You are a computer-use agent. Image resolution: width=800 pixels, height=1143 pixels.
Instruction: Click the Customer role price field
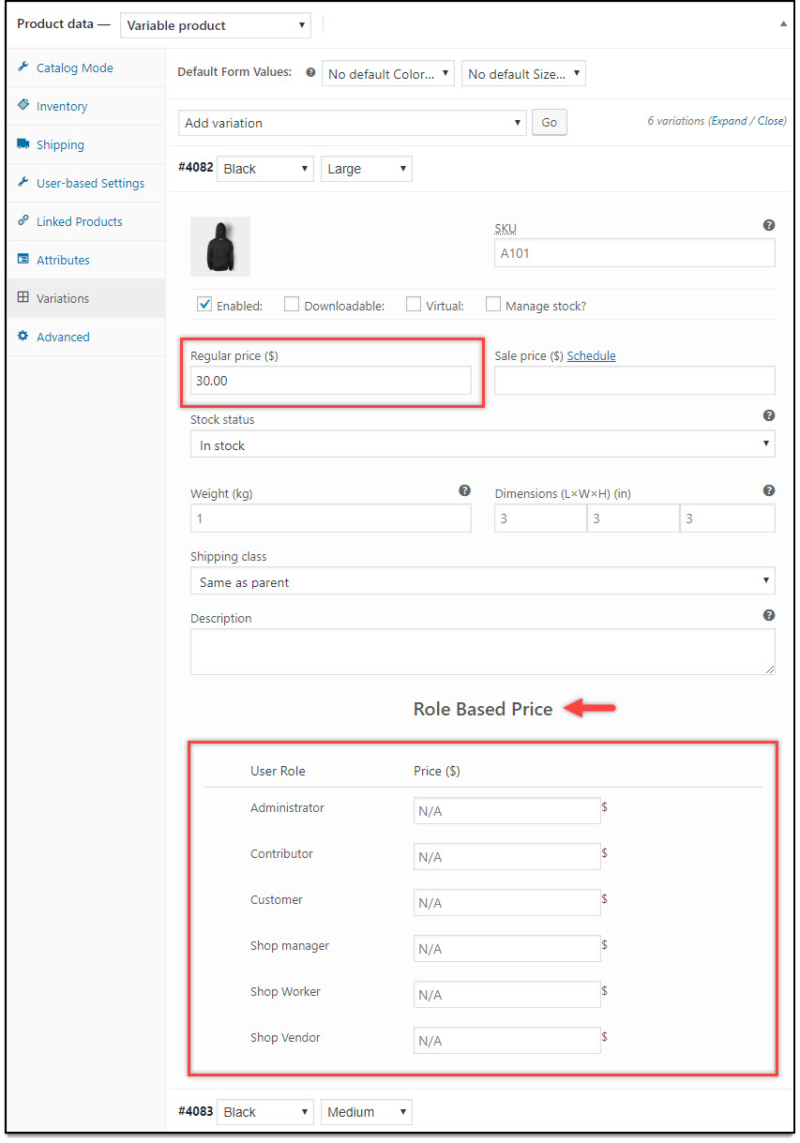click(507, 902)
